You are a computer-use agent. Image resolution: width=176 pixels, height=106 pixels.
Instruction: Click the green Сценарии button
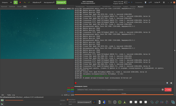tap(61, 3)
